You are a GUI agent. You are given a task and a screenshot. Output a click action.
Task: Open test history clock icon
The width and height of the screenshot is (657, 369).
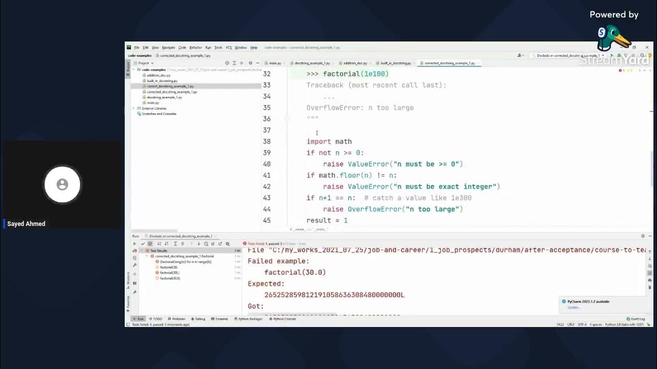[x=206, y=244]
